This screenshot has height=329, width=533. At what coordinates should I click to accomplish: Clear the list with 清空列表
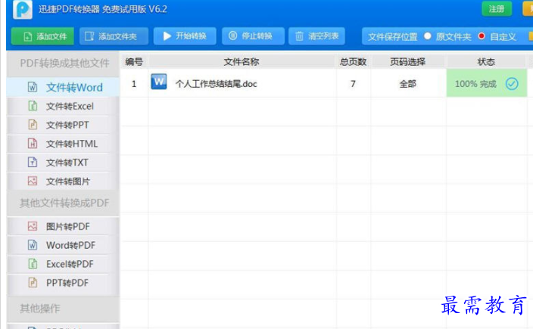tap(316, 36)
